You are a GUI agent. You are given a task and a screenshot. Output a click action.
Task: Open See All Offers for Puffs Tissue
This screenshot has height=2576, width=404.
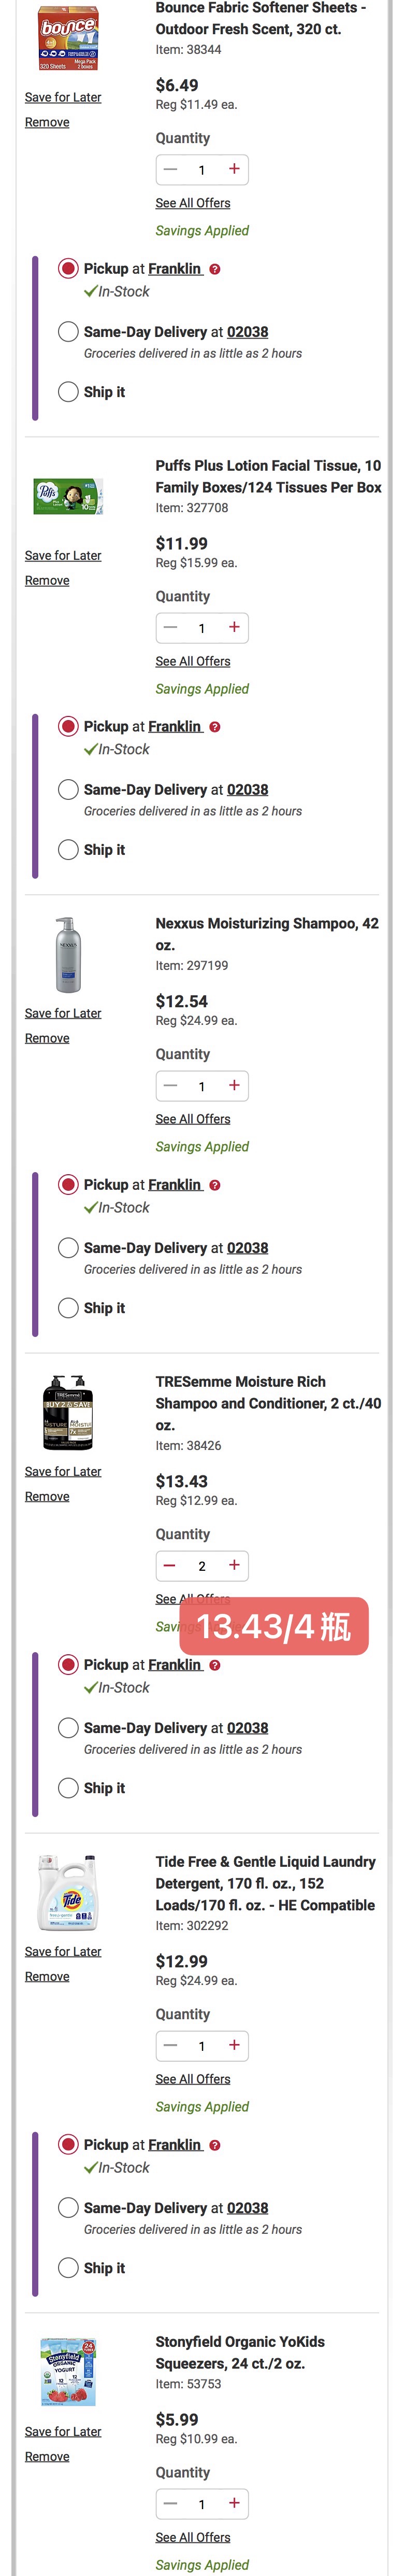pos(193,661)
